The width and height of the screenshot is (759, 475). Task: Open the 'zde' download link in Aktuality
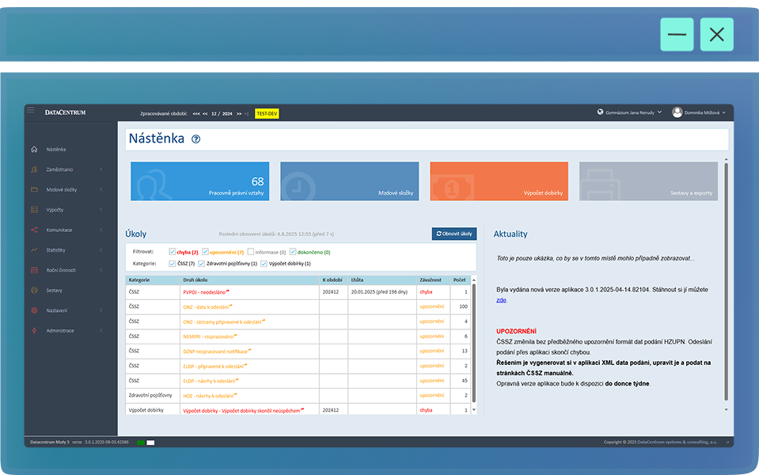coord(501,300)
